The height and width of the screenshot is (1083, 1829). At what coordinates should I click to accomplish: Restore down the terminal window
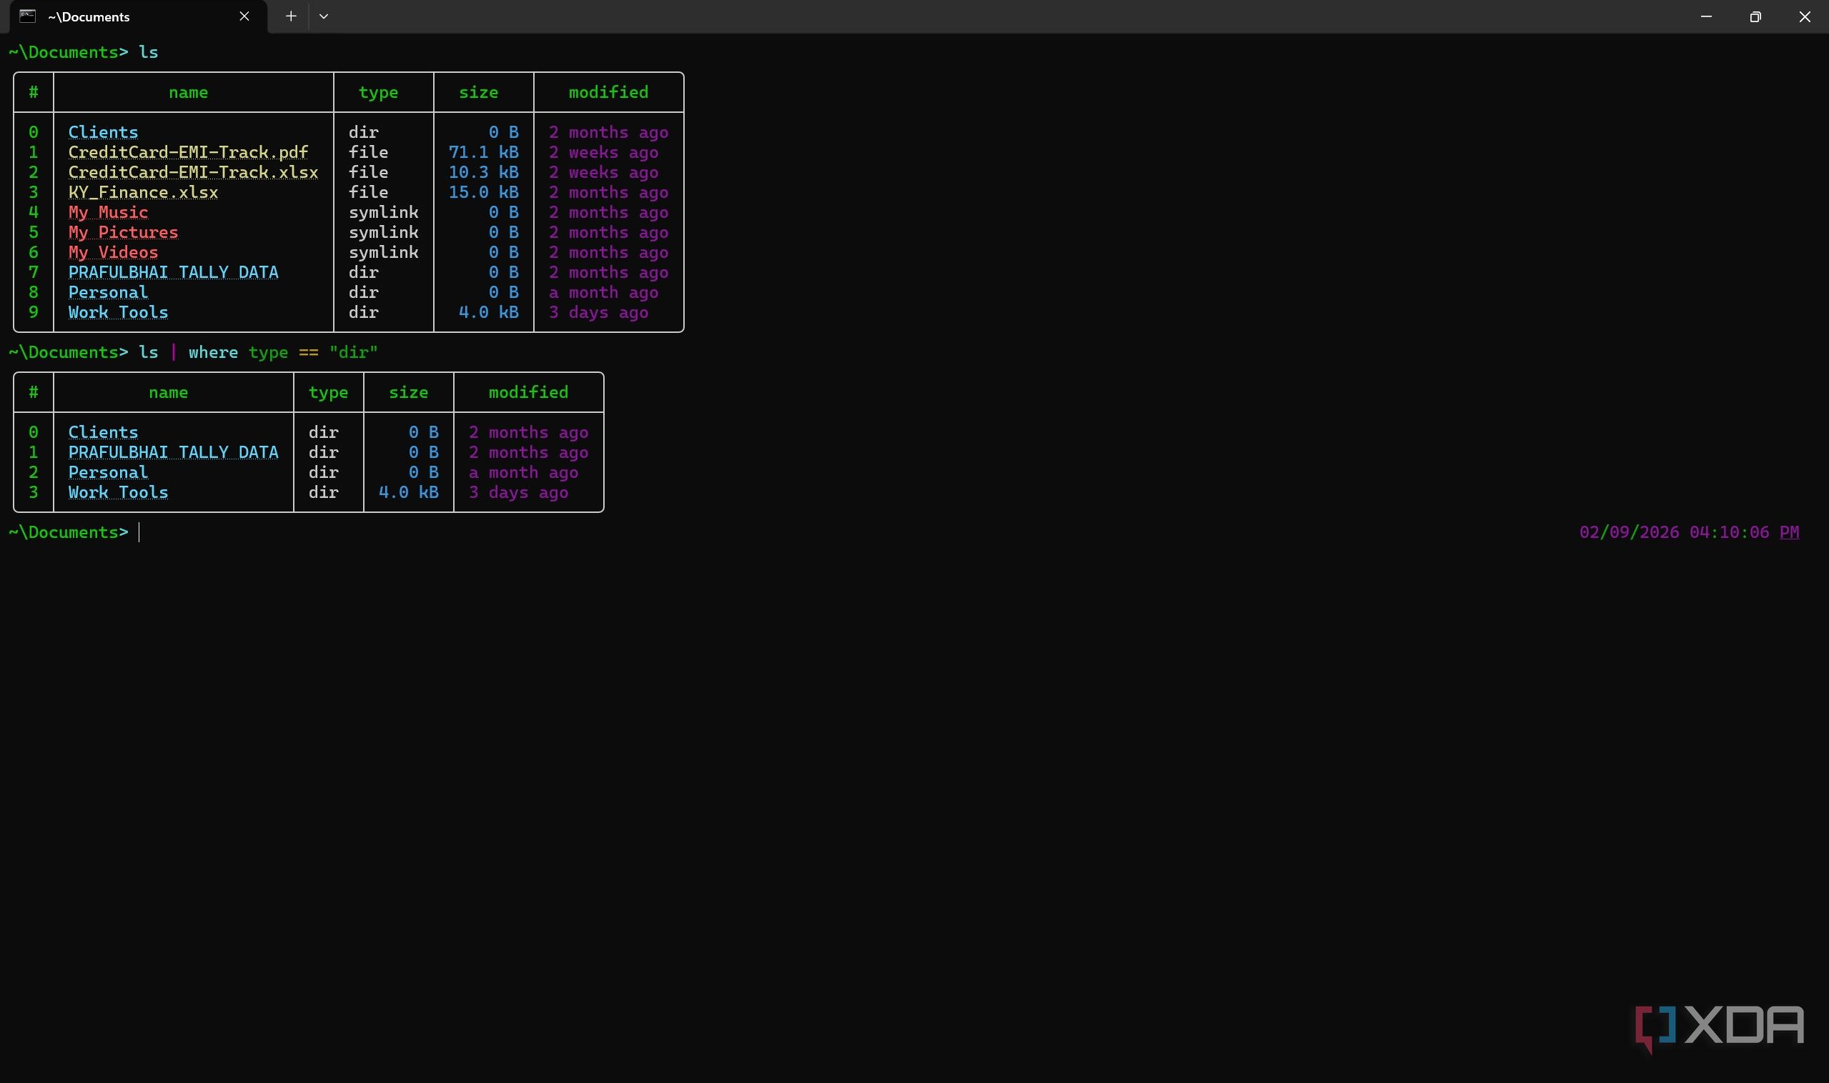point(1755,16)
